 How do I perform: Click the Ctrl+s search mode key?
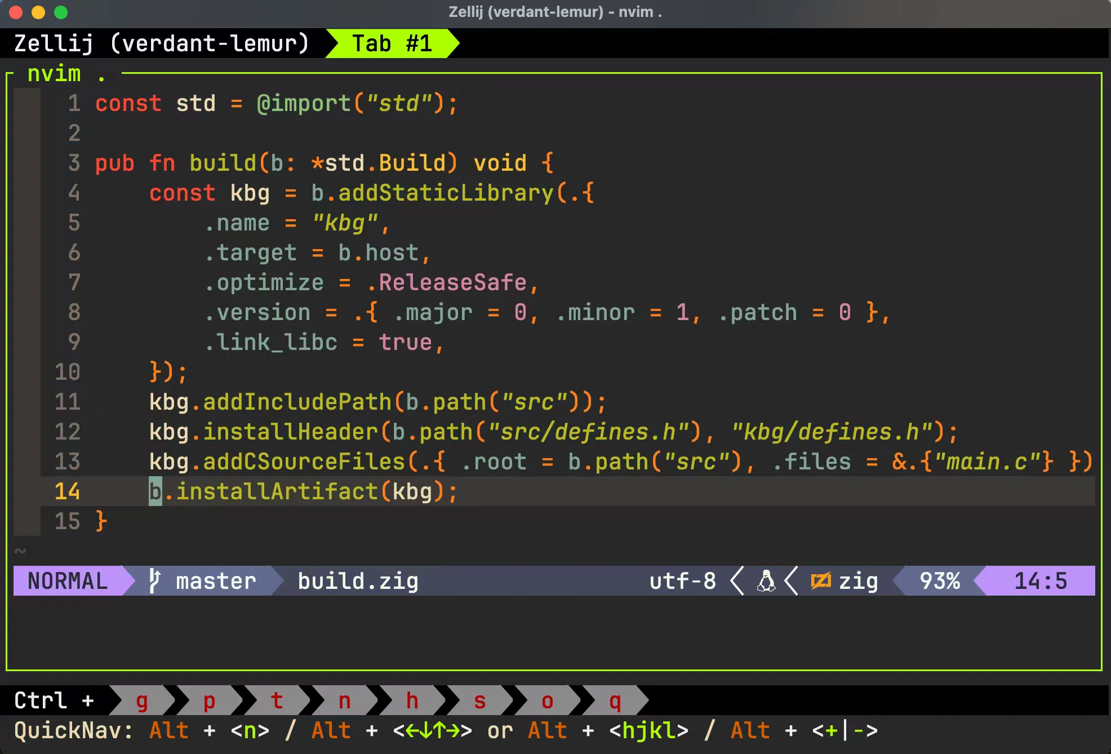480,701
